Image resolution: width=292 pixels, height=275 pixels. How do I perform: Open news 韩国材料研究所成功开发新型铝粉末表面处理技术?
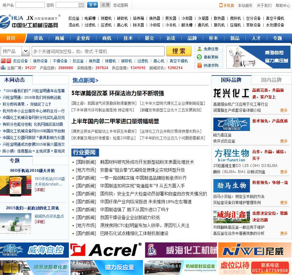147,162
